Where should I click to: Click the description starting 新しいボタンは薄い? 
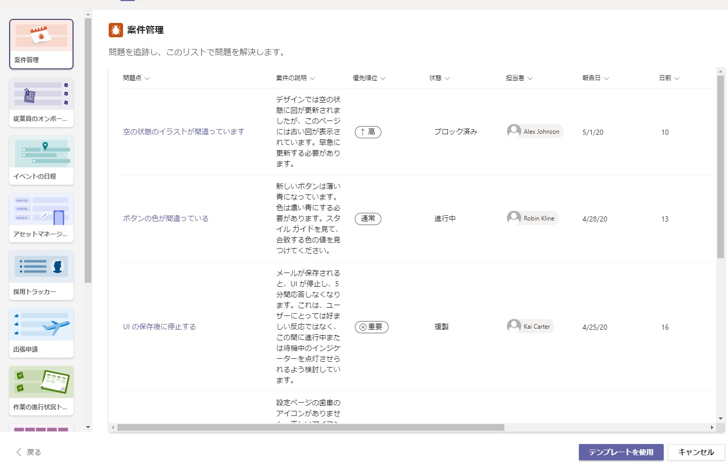(308, 218)
